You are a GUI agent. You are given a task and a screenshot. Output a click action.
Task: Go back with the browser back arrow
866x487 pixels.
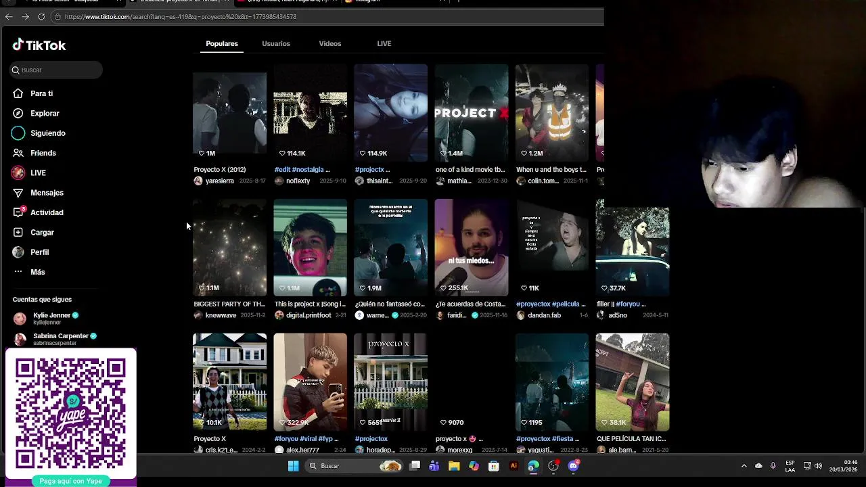(x=9, y=16)
